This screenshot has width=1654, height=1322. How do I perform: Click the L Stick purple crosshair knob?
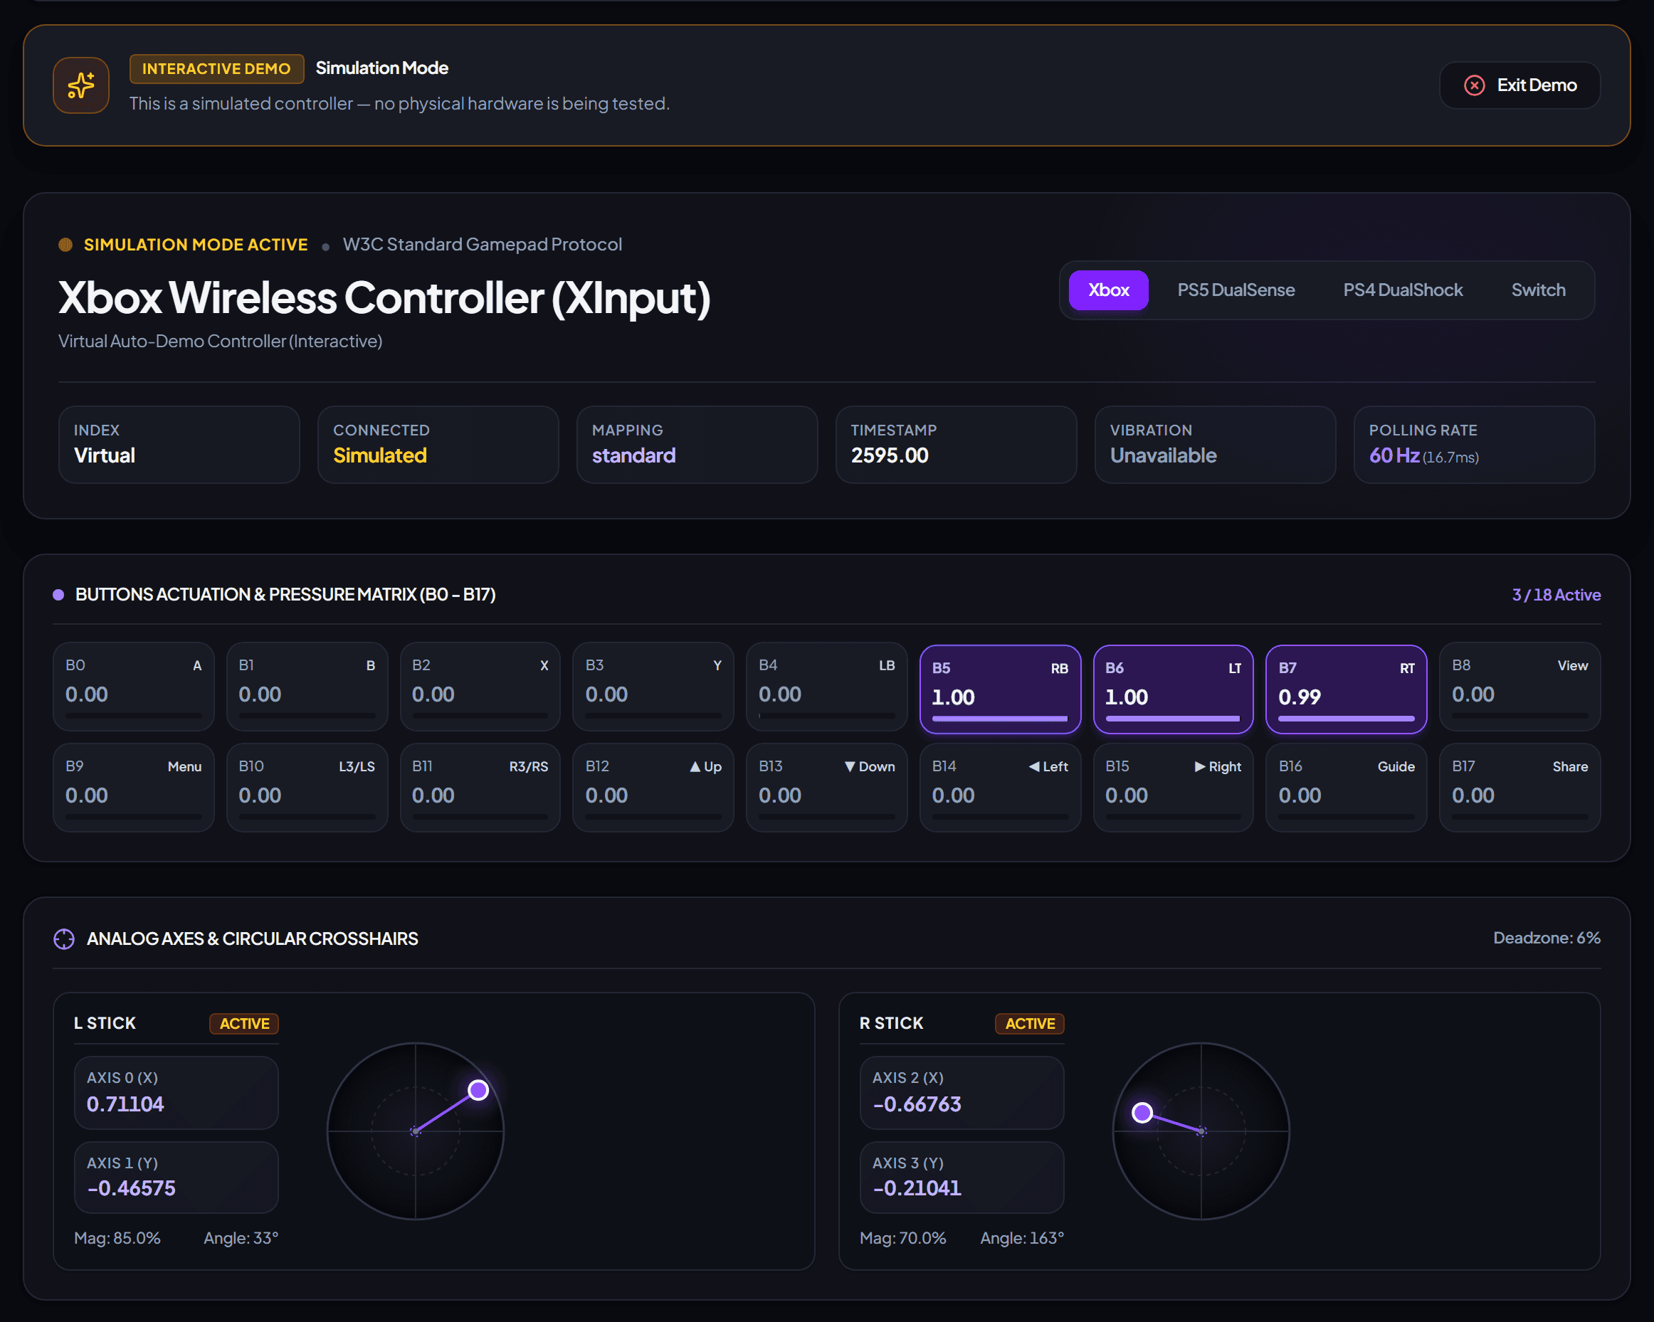click(478, 1089)
